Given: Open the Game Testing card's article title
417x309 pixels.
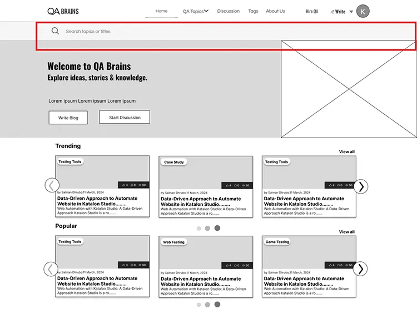Looking at the screenshot, I should 304,281.
